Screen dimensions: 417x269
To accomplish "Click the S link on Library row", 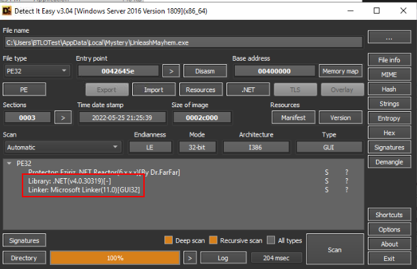I will pyautogui.click(x=327, y=181).
